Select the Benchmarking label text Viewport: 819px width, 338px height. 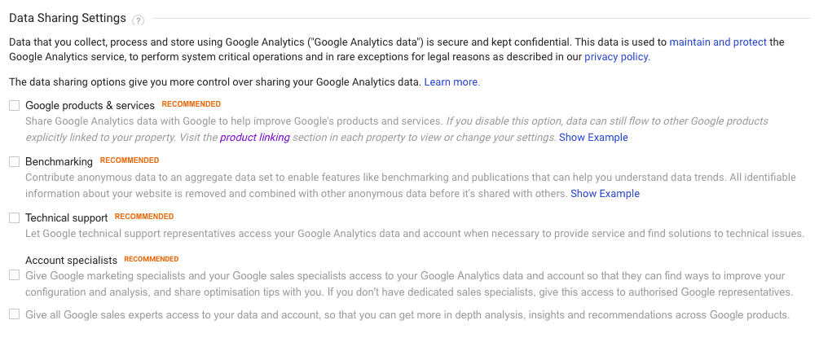(x=59, y=161)
